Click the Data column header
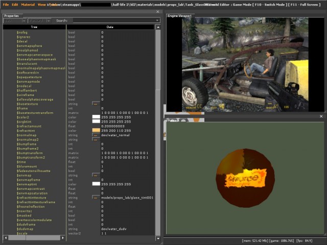327x245 pixels. pos(110,27)
